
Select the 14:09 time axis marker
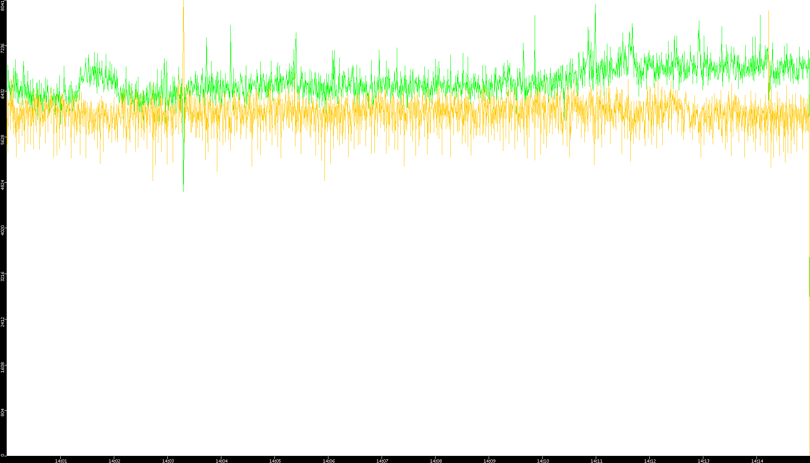pyautogui.click(x=489, y=460)
